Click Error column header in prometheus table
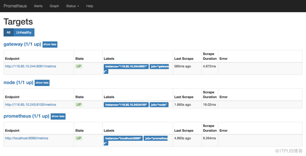 223,130
